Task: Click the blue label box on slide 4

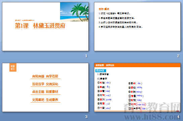Action: coord(101,71)
